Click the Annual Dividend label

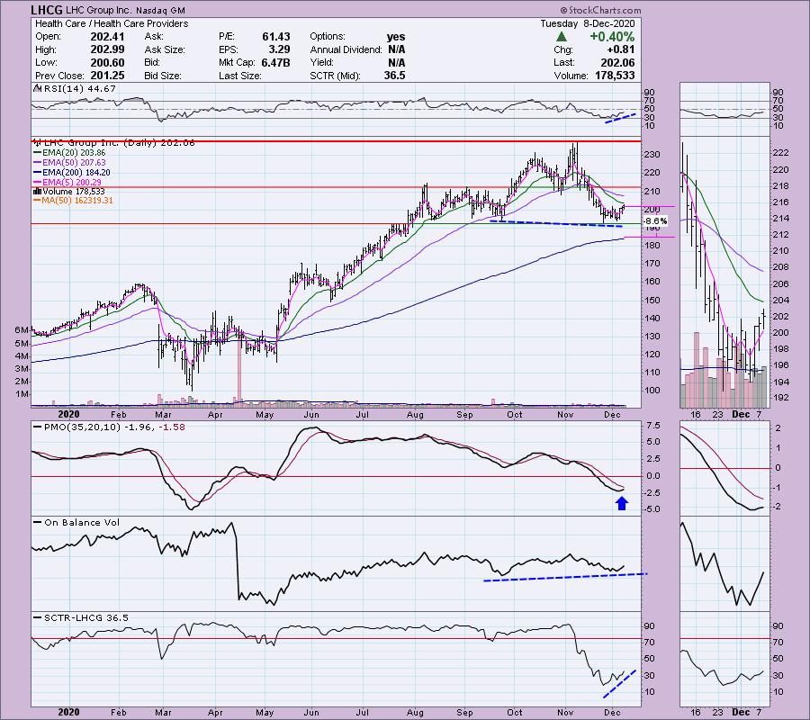pos(346,49)
